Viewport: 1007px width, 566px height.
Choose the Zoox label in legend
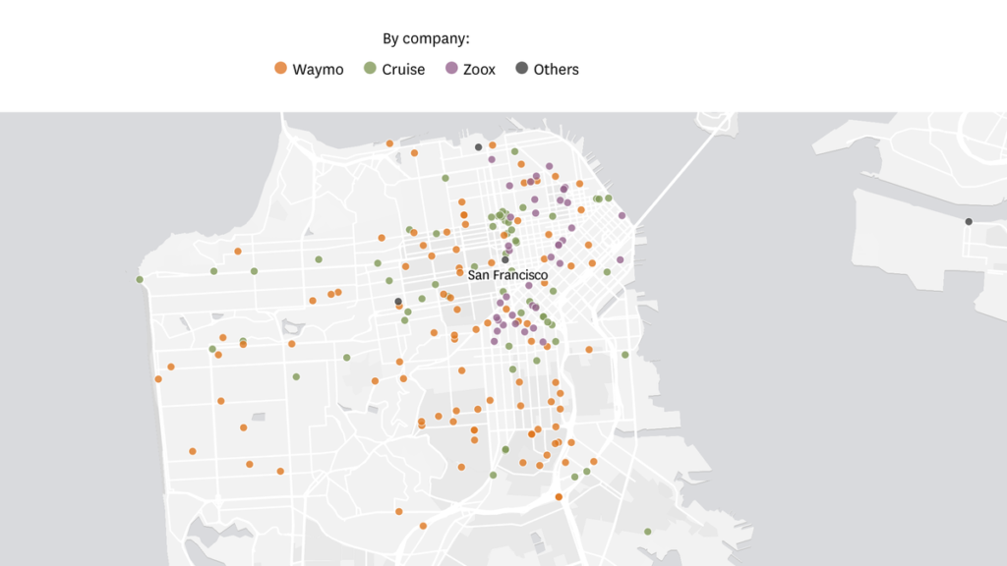coord(479,70)
